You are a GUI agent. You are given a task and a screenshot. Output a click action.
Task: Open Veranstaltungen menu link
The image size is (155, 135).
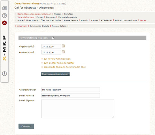coord(25,17)
